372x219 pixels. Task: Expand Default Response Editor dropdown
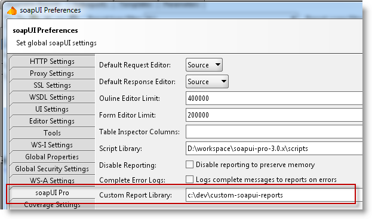pos(207,82)
